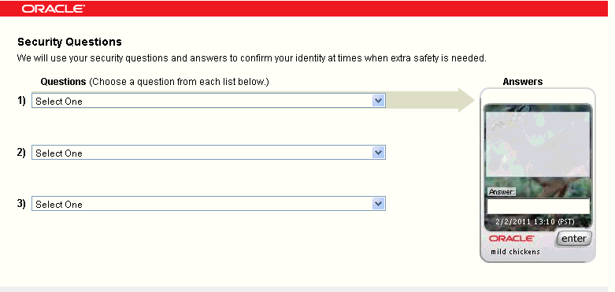
Task: Open the dropdown arrow for question 1
Action: click(378, 101)
